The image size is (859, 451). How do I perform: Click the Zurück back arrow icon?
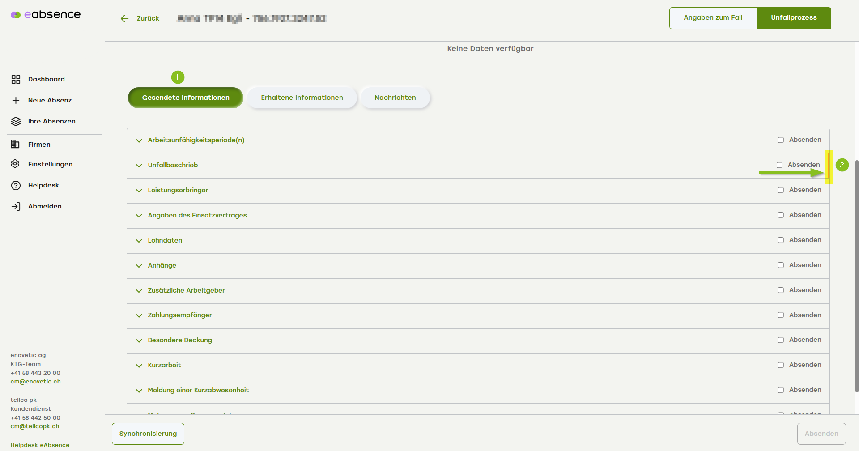pos(124,18)
